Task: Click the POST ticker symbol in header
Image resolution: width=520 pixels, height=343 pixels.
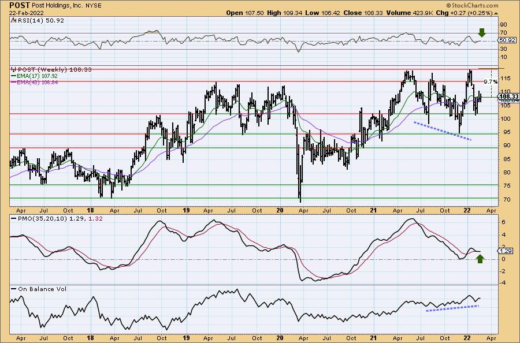Action: [x=20, y=5]
